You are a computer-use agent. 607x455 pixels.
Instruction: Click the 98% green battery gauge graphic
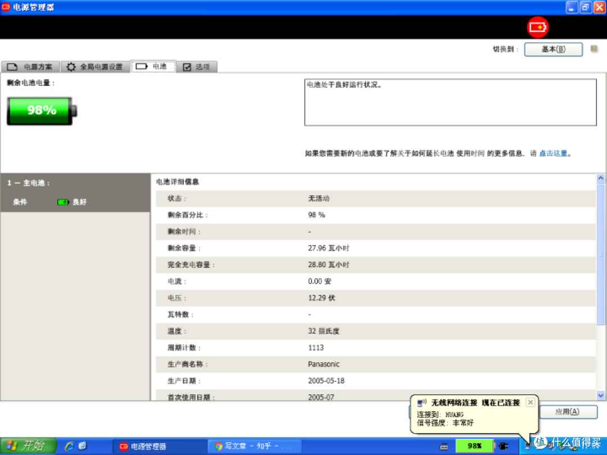pos(42,111)
